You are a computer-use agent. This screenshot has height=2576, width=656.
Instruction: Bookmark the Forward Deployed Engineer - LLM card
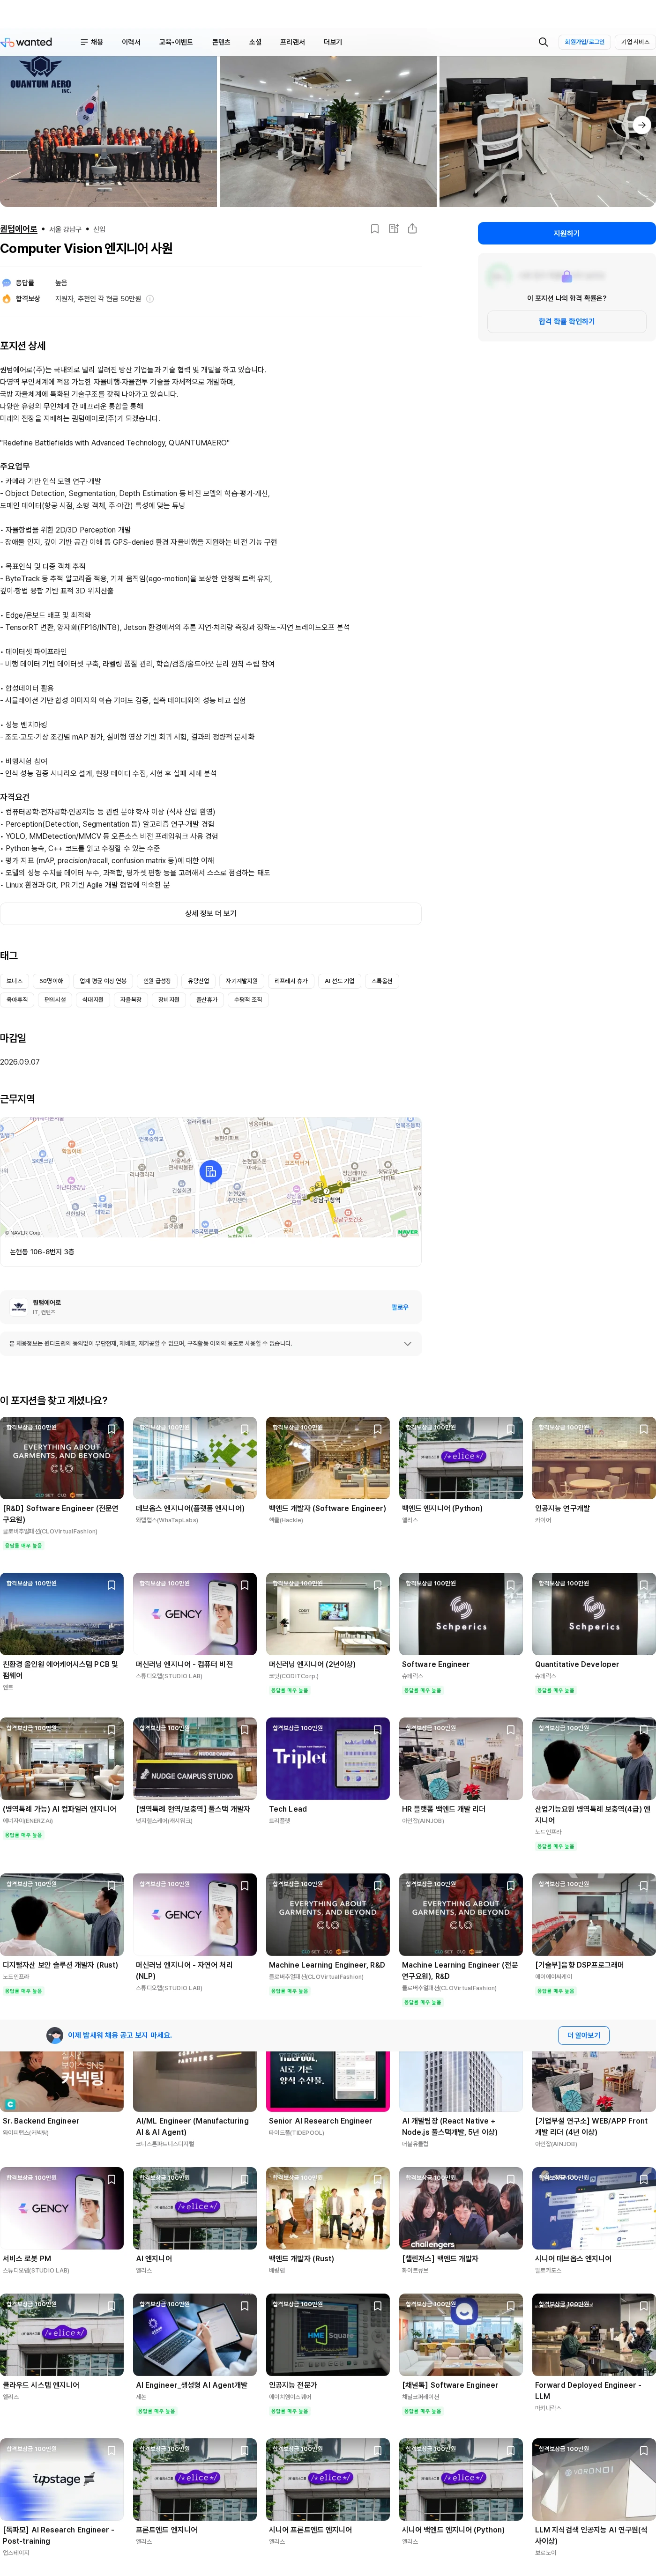(x=644, y=2306)
